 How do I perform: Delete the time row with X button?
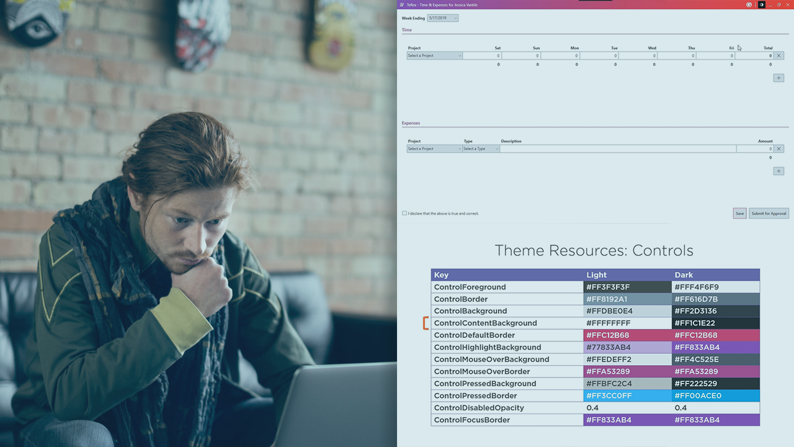coord(779,56)
